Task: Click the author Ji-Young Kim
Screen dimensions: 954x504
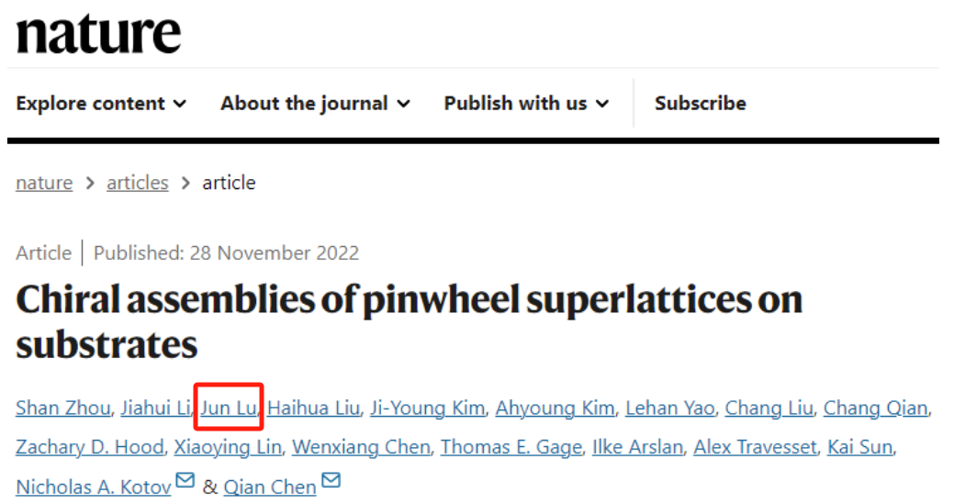Action: [428, 408]
